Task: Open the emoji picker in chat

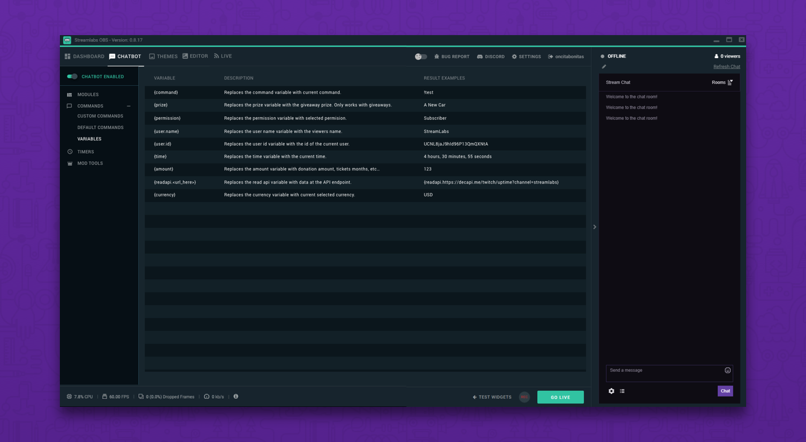Action: point(728,371)
